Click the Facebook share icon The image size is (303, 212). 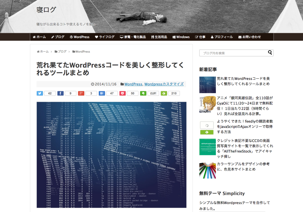60,93
